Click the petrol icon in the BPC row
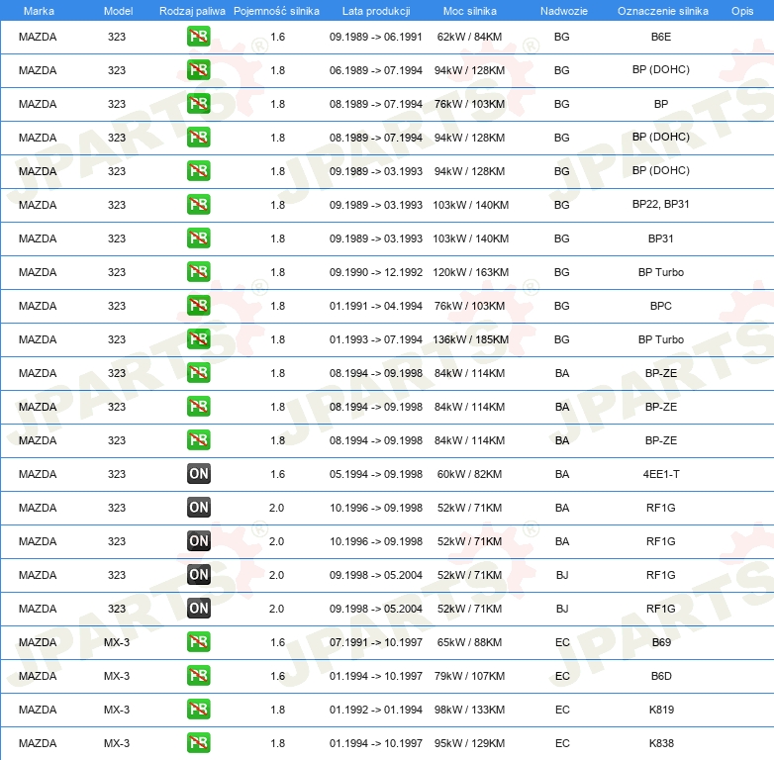Viewport: 774px width, 760px height. (198, 306)
